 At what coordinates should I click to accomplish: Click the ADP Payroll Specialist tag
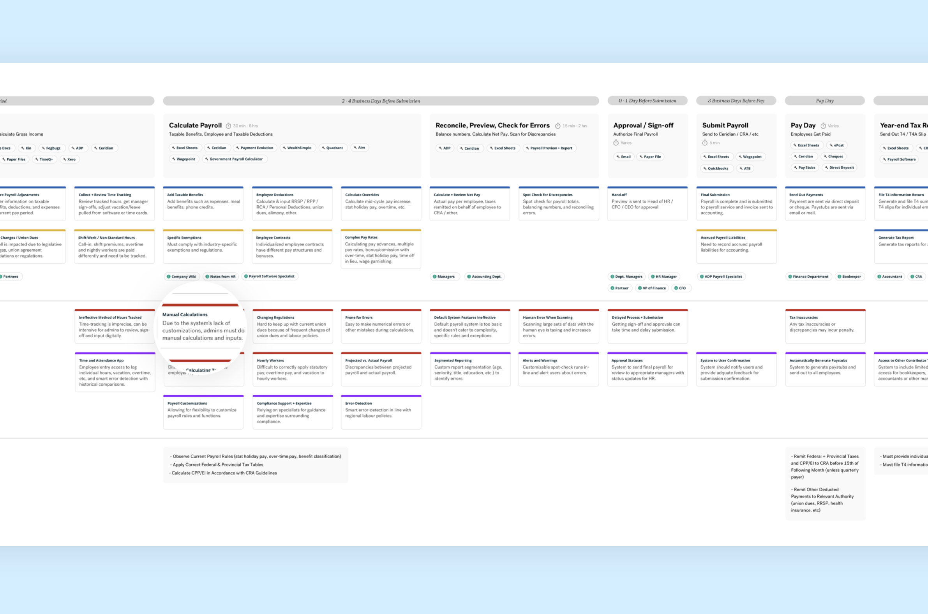pyautogui.click(x=721, y=277)
